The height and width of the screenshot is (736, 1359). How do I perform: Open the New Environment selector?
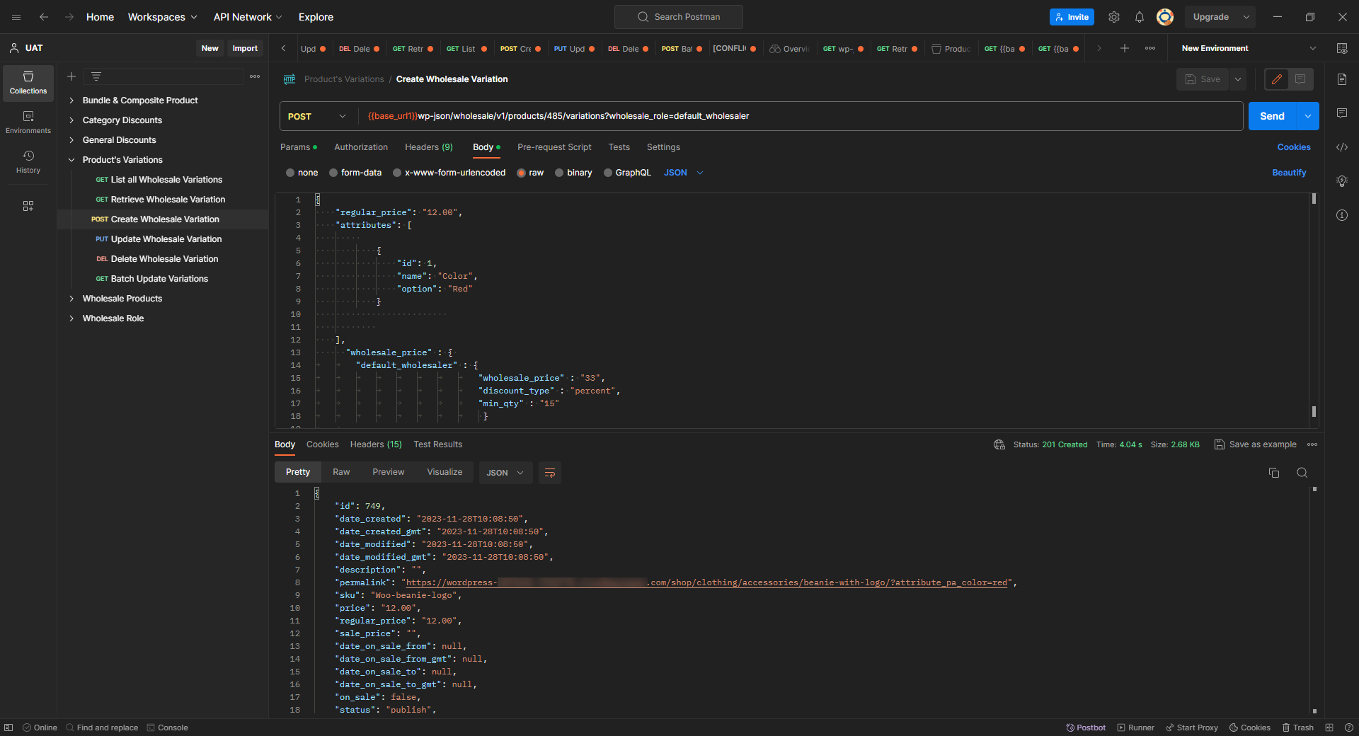click(1249, 48)
